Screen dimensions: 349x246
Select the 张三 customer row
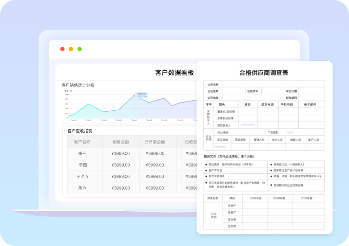pos(82,153)
